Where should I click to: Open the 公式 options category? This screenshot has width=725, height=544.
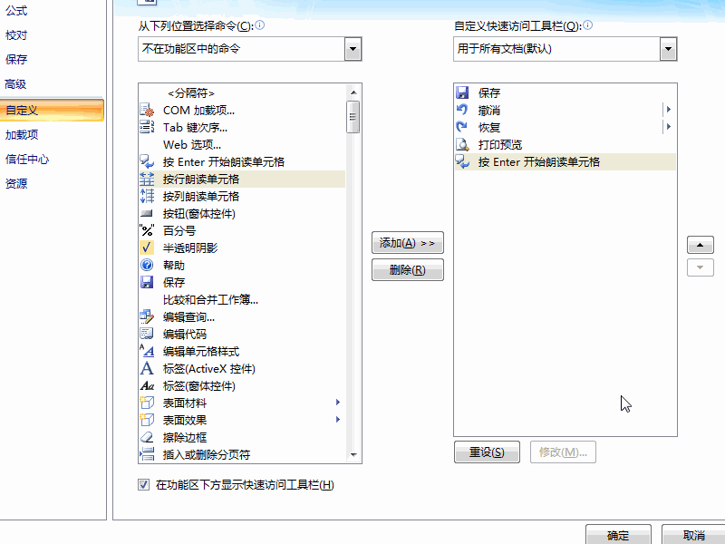(x=16, y=10)
